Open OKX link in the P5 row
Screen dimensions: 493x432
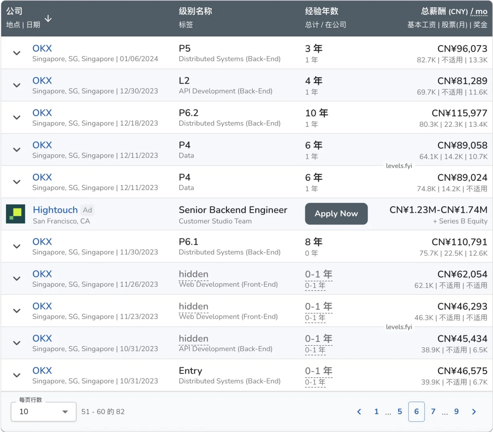(x=42, y=48)
